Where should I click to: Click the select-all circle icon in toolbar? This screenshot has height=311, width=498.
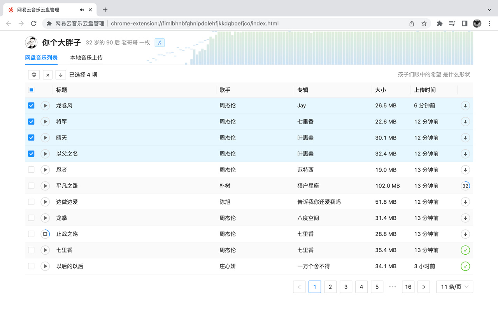click(x=34, y=75)
